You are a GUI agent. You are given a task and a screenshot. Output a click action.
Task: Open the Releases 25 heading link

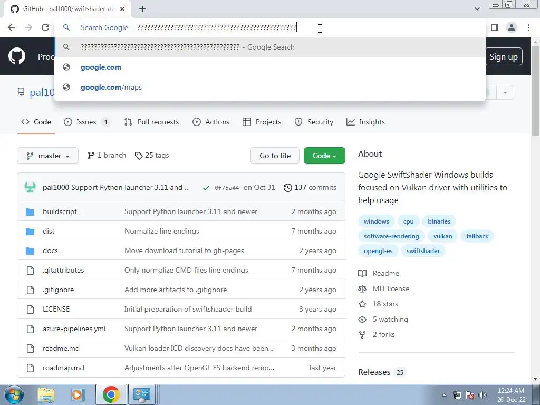pyautogui.click(x=382, y=372)
